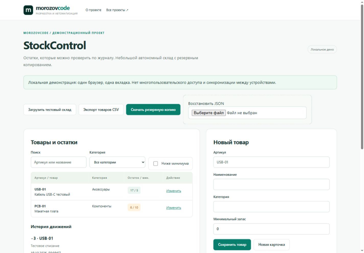The height and width of the screenshot is (253, 364).
Task: Open the 'О проекте' navigation link
Action: [93, 10]
